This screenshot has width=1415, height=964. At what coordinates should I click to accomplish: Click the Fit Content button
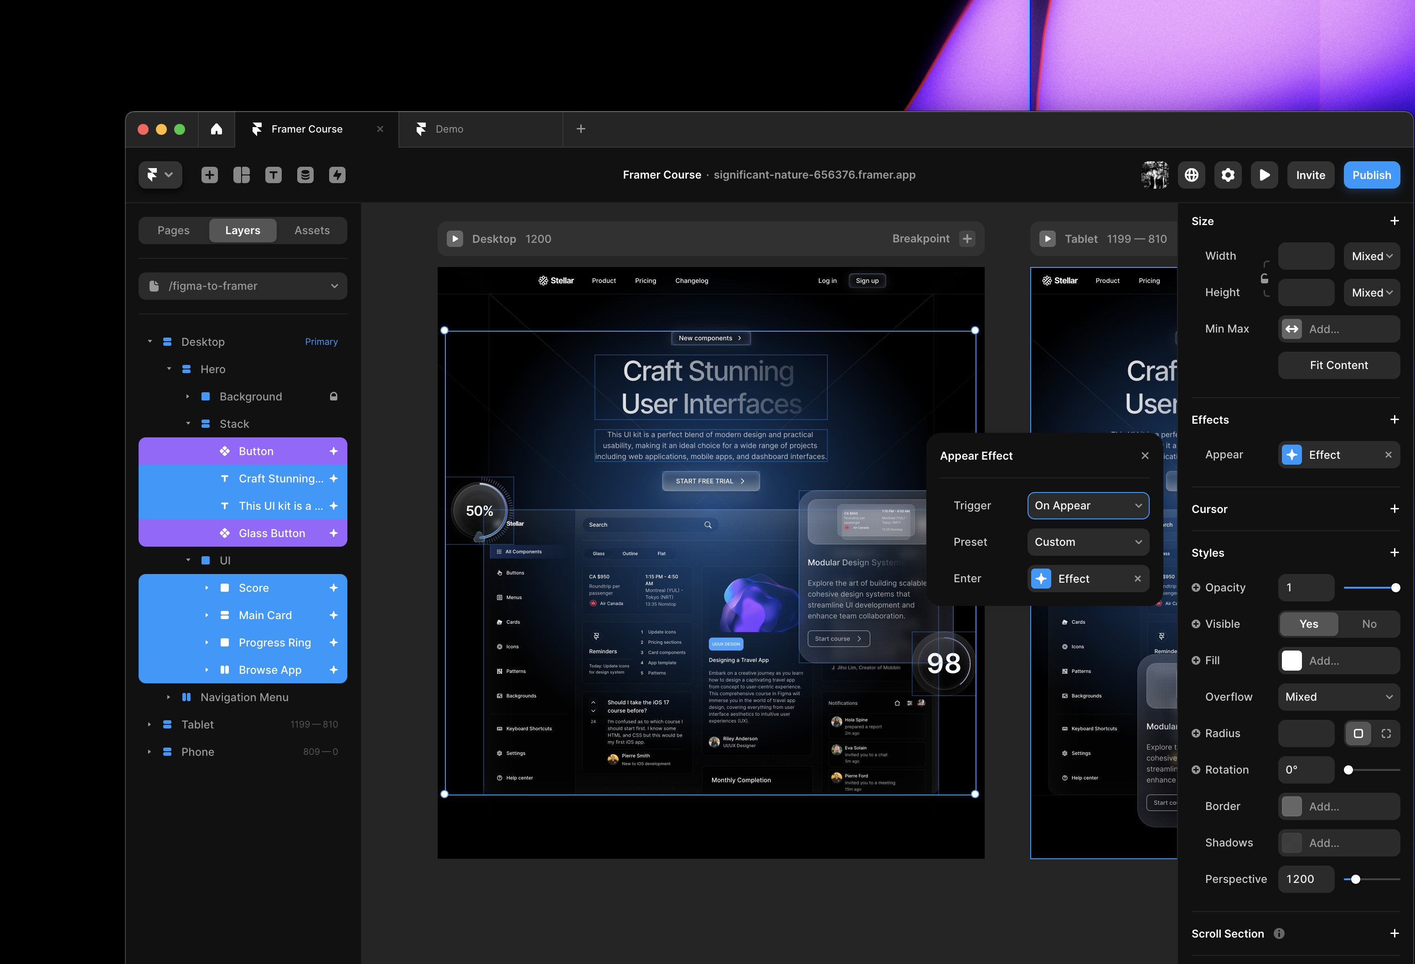click(x=1339, y=364)
